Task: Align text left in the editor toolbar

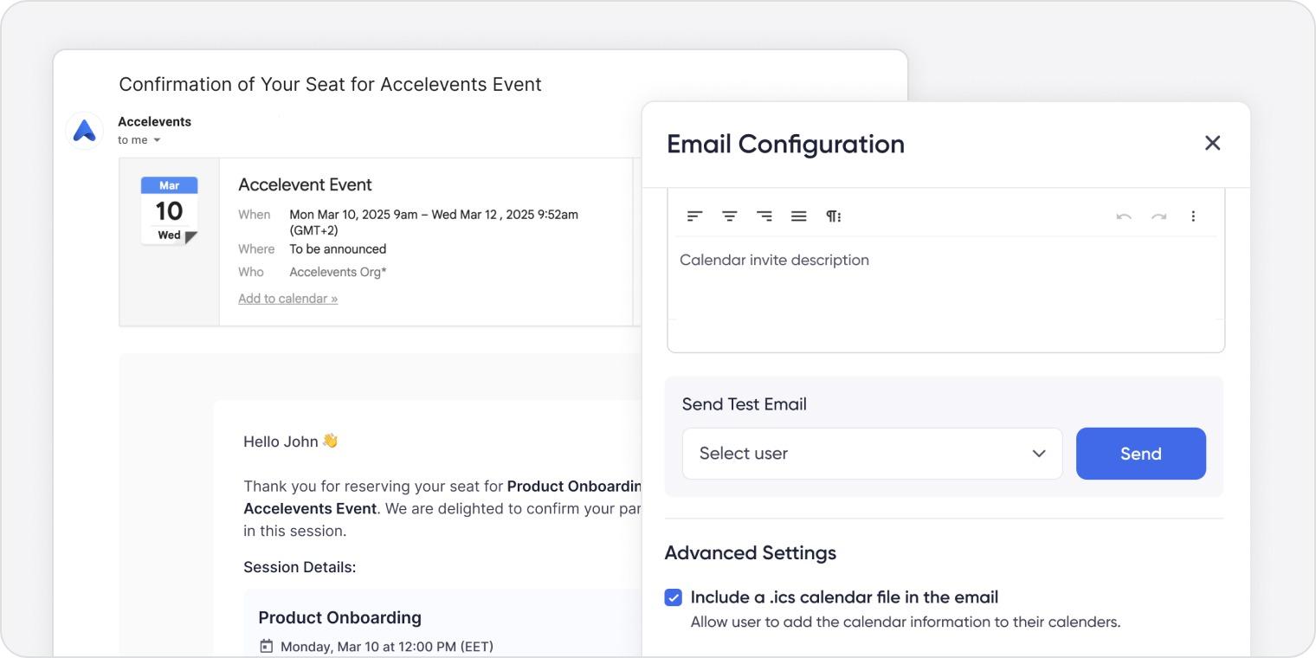Action: click(x=694, y=216)
